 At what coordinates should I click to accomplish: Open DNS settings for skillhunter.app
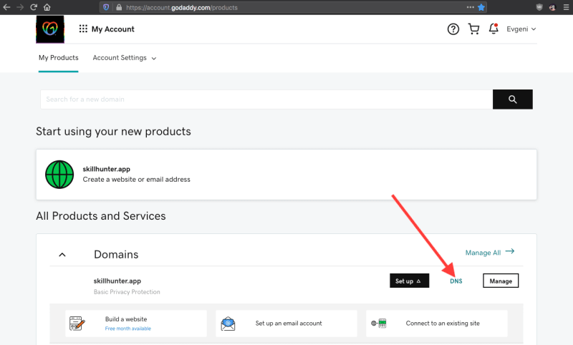pos(456,281)
